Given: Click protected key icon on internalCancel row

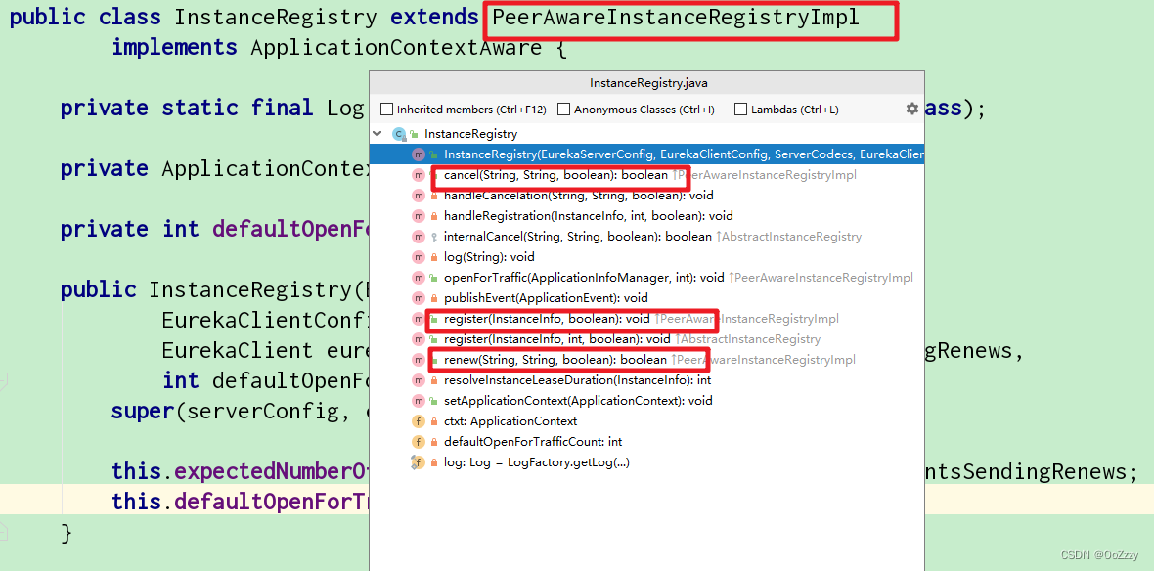Looking at the screenshot, I should click(x=434, y=237).
